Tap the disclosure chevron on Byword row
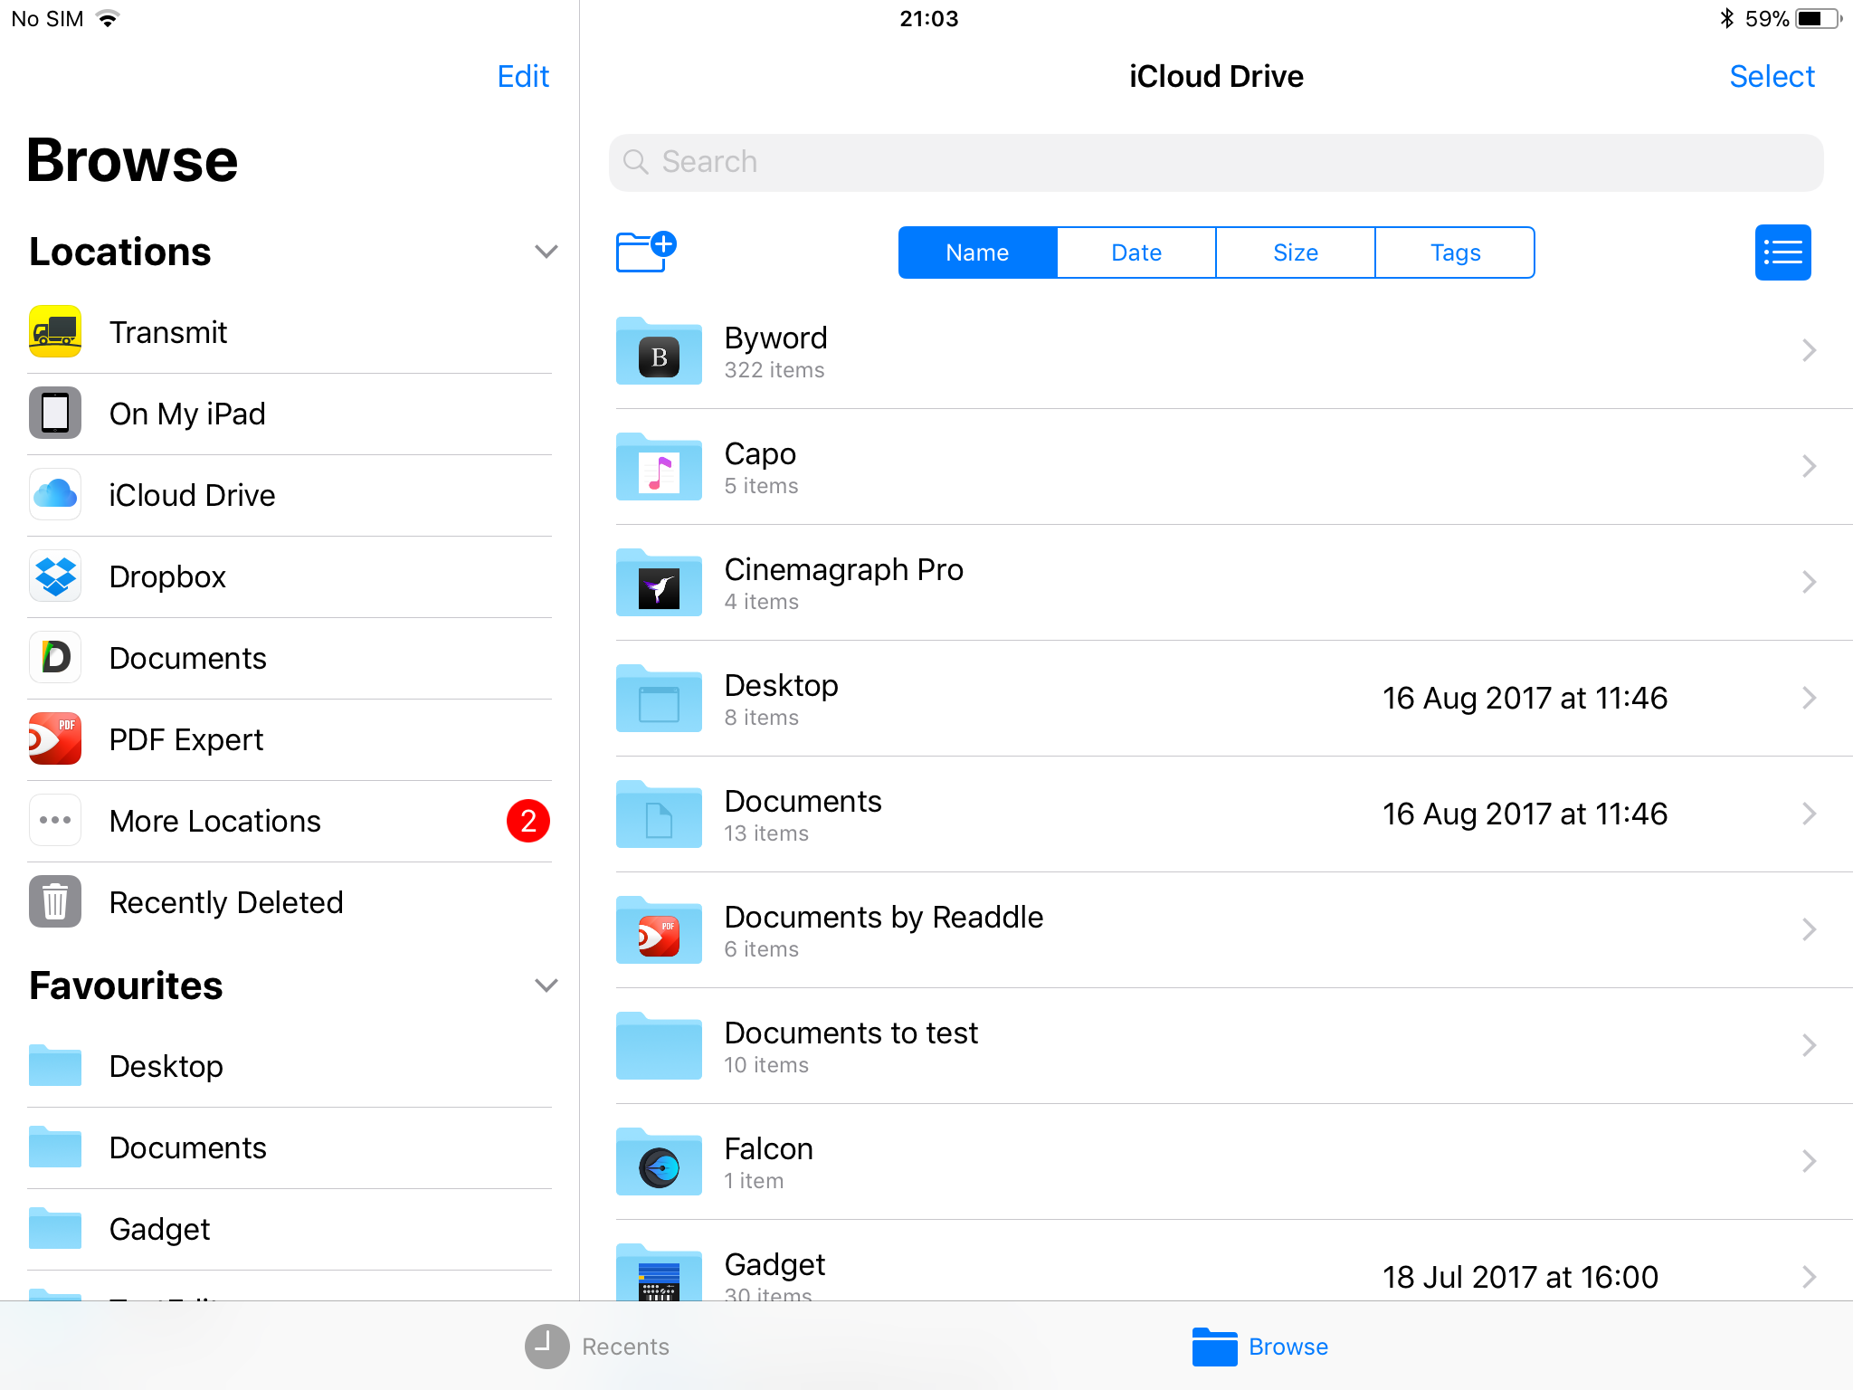 click(x=1809, y=350)
